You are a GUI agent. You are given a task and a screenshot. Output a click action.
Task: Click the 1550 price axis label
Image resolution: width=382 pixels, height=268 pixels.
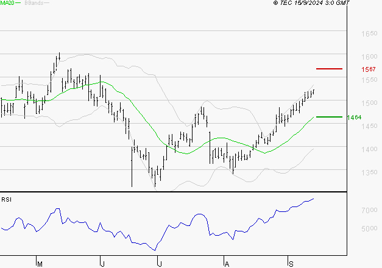(369, 80)
